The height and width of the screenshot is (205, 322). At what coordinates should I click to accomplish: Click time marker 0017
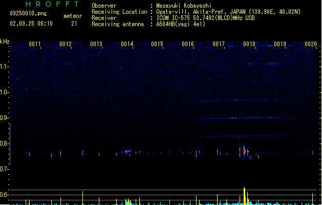pyautogui.click(x=219, y=44)
